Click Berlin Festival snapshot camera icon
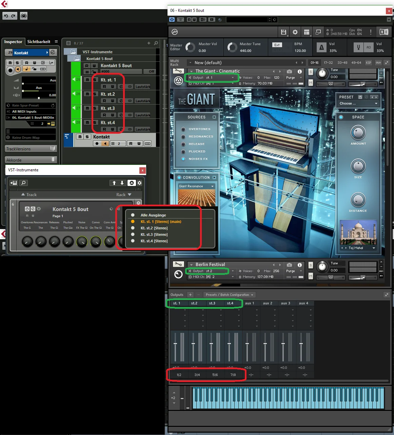 click(289, 265)
